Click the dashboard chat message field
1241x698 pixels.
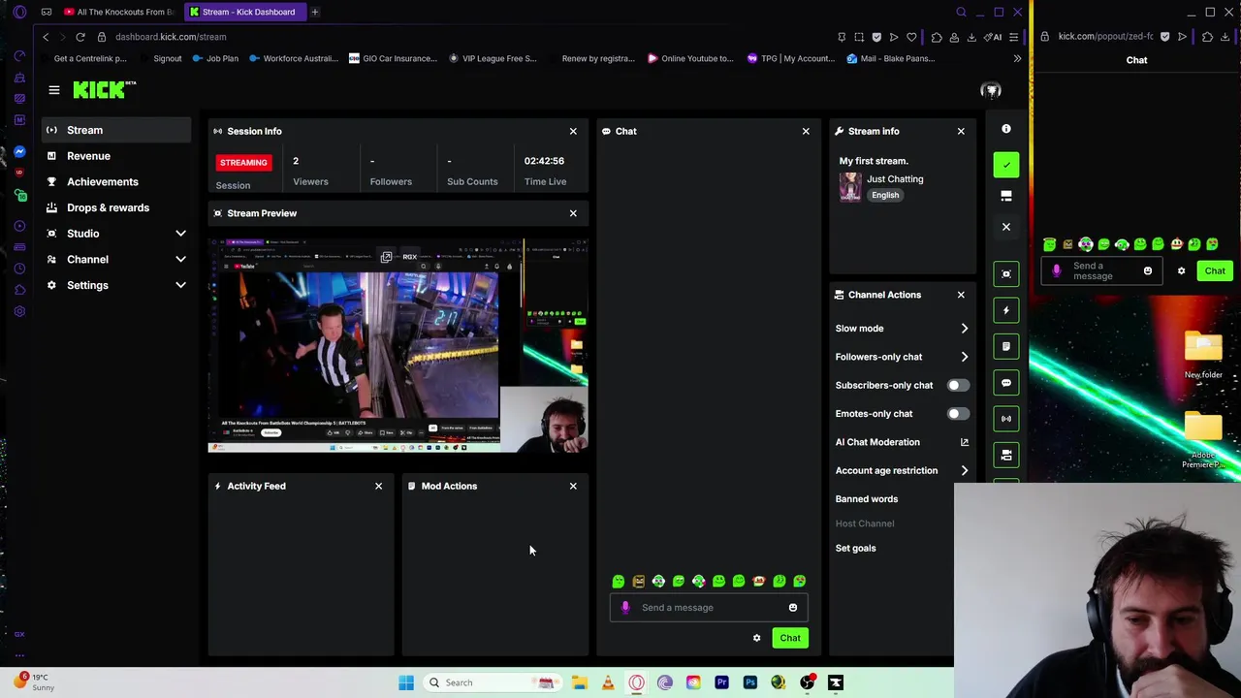click(709, 608)
